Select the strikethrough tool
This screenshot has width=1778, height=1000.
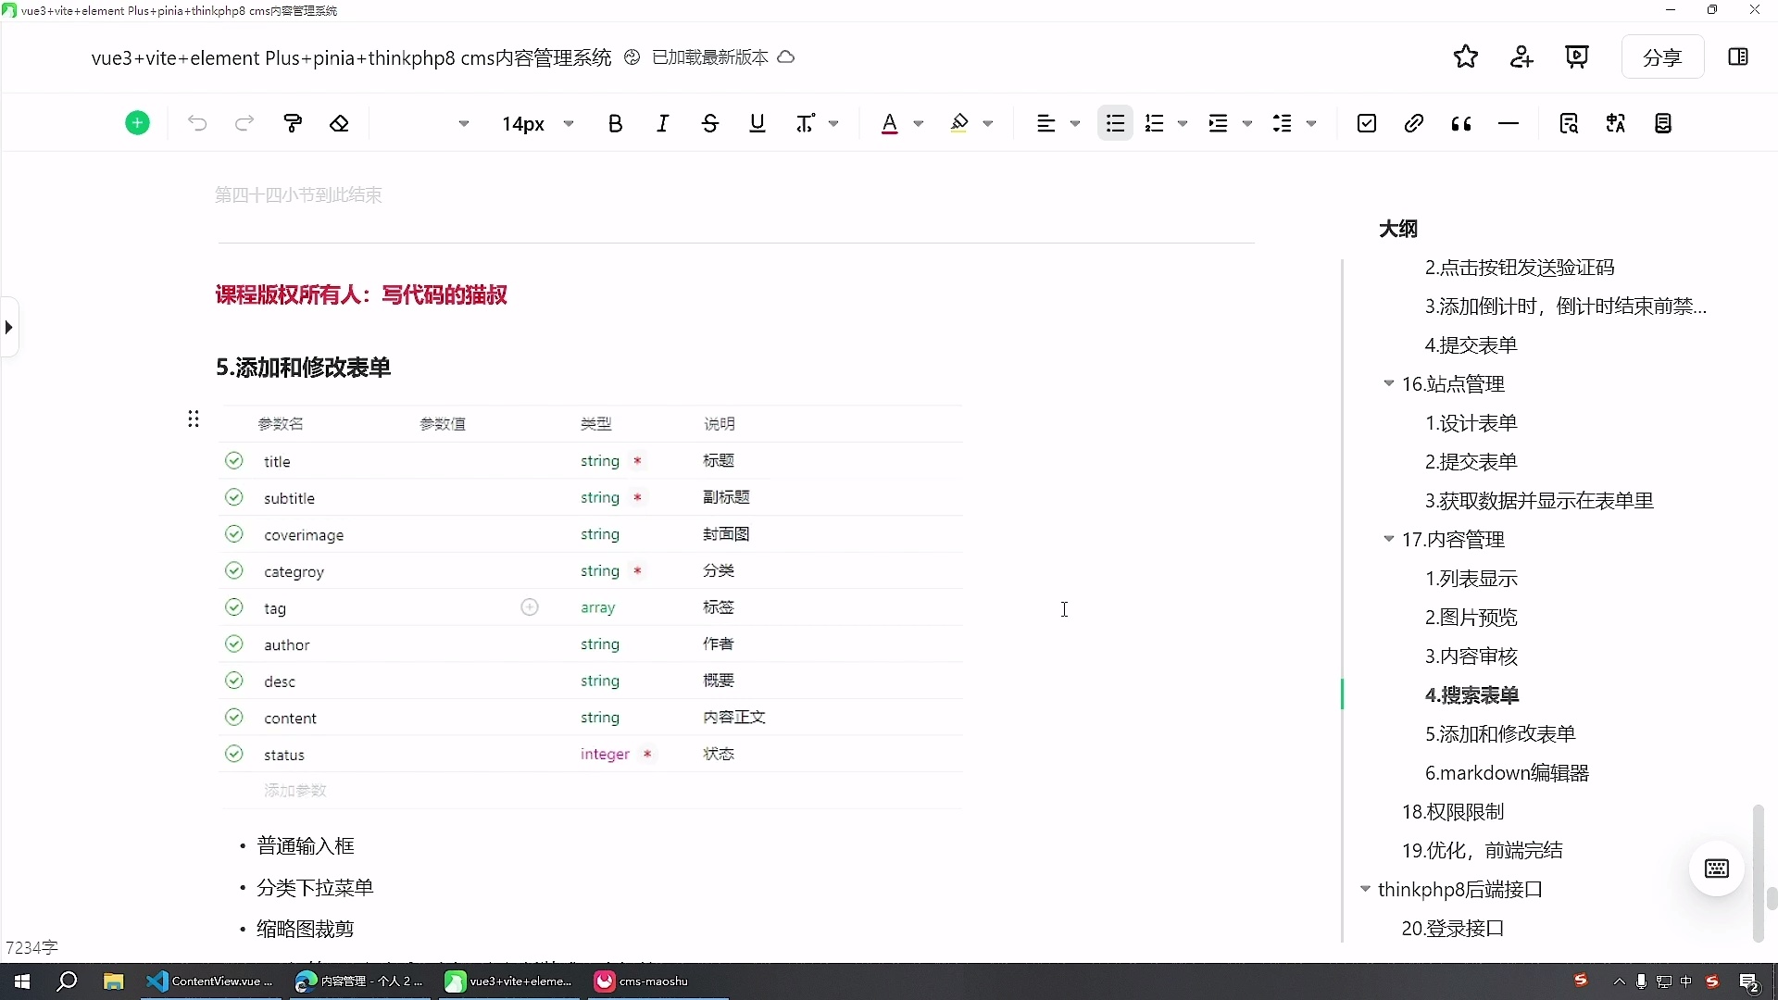710,123
